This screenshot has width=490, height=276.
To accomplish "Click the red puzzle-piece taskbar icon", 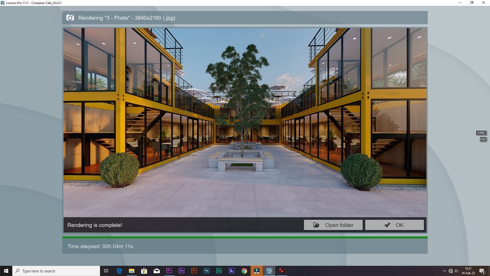I will tap(281, 271).
